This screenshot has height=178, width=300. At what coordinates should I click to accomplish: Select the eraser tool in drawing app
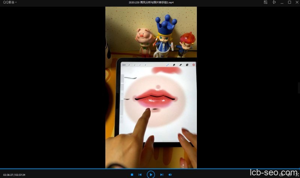[x=180, y=65]
